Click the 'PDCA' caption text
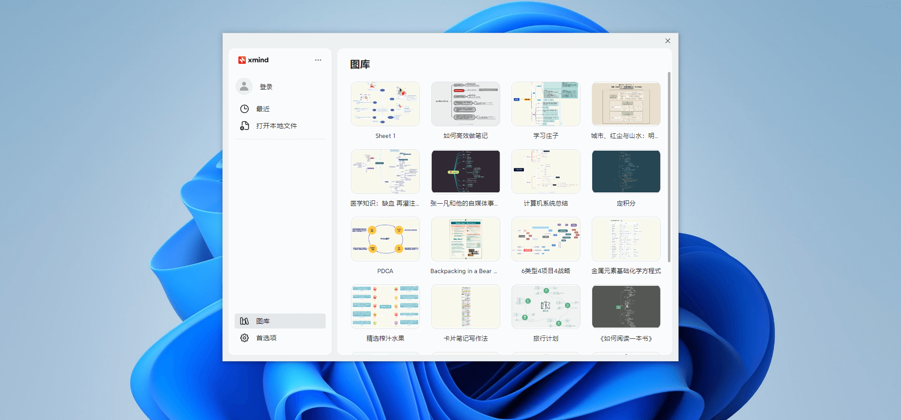 pyautogui.click(x=385, y=271)
